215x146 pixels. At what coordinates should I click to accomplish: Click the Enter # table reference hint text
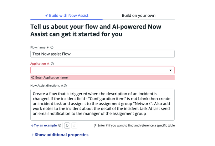[136, 125]
